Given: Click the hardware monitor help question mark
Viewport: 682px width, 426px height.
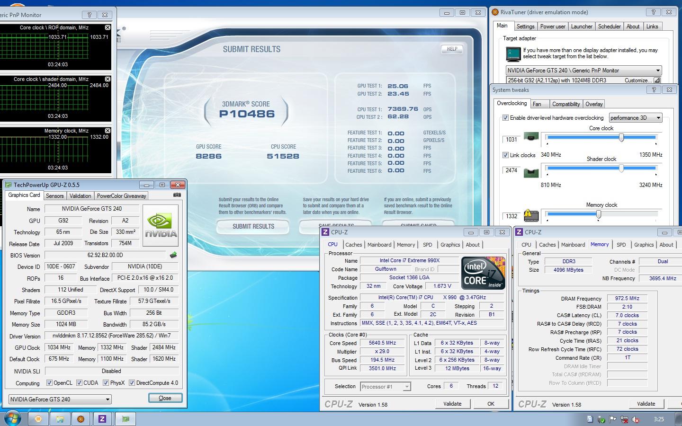Looking at the screenshot, I should point(89,15).
